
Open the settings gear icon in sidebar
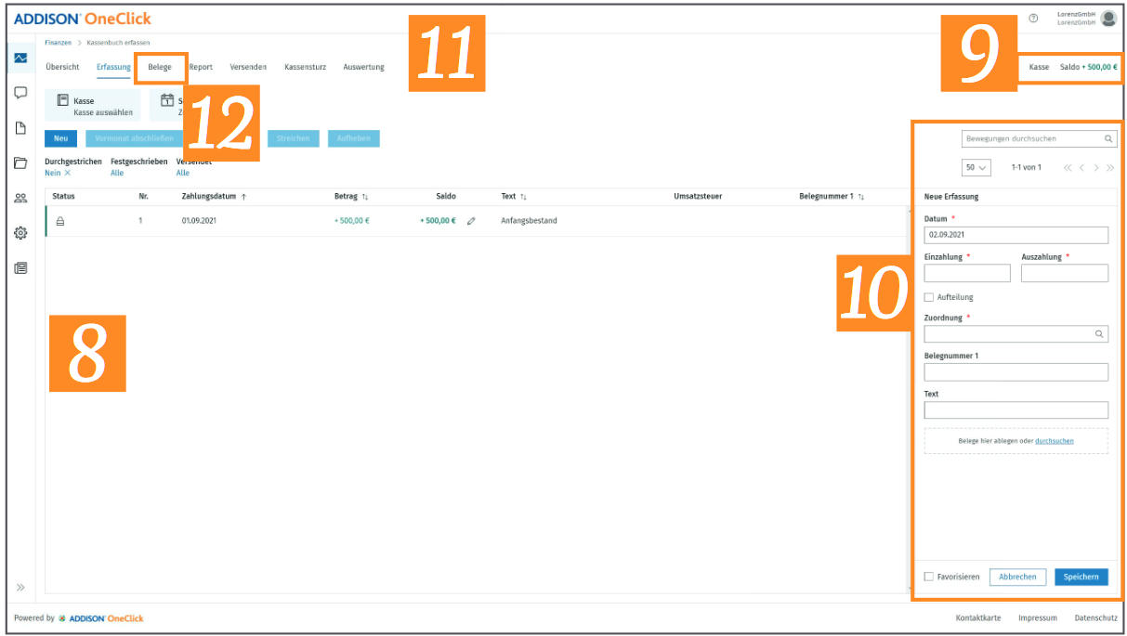[20, 233]
